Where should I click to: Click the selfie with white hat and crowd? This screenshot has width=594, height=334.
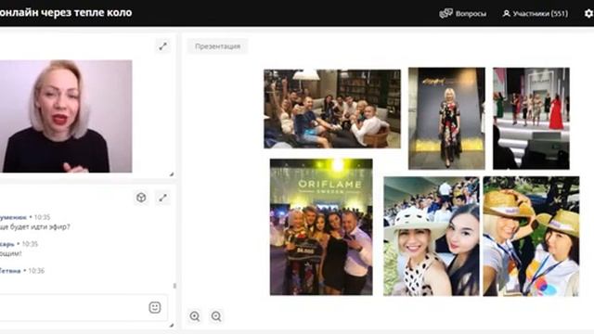[431, 236]
